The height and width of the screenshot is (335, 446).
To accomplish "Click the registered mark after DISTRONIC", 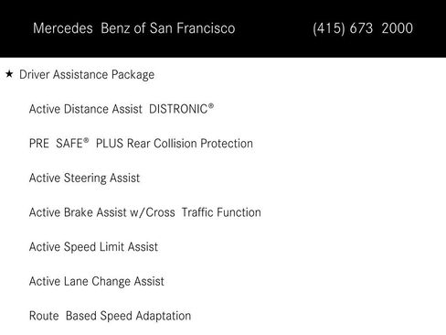I will point(211,105).
